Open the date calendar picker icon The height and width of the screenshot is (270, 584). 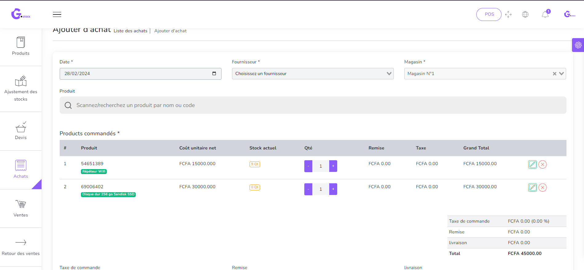(214, 73)
